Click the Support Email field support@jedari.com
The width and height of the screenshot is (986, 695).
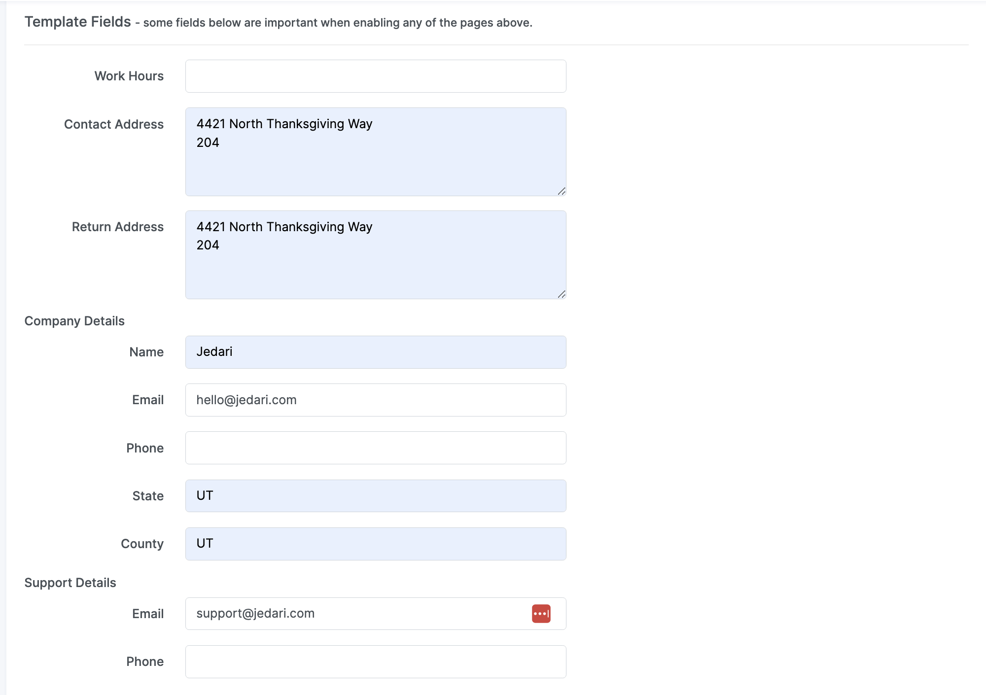click(x=376, y=614)
